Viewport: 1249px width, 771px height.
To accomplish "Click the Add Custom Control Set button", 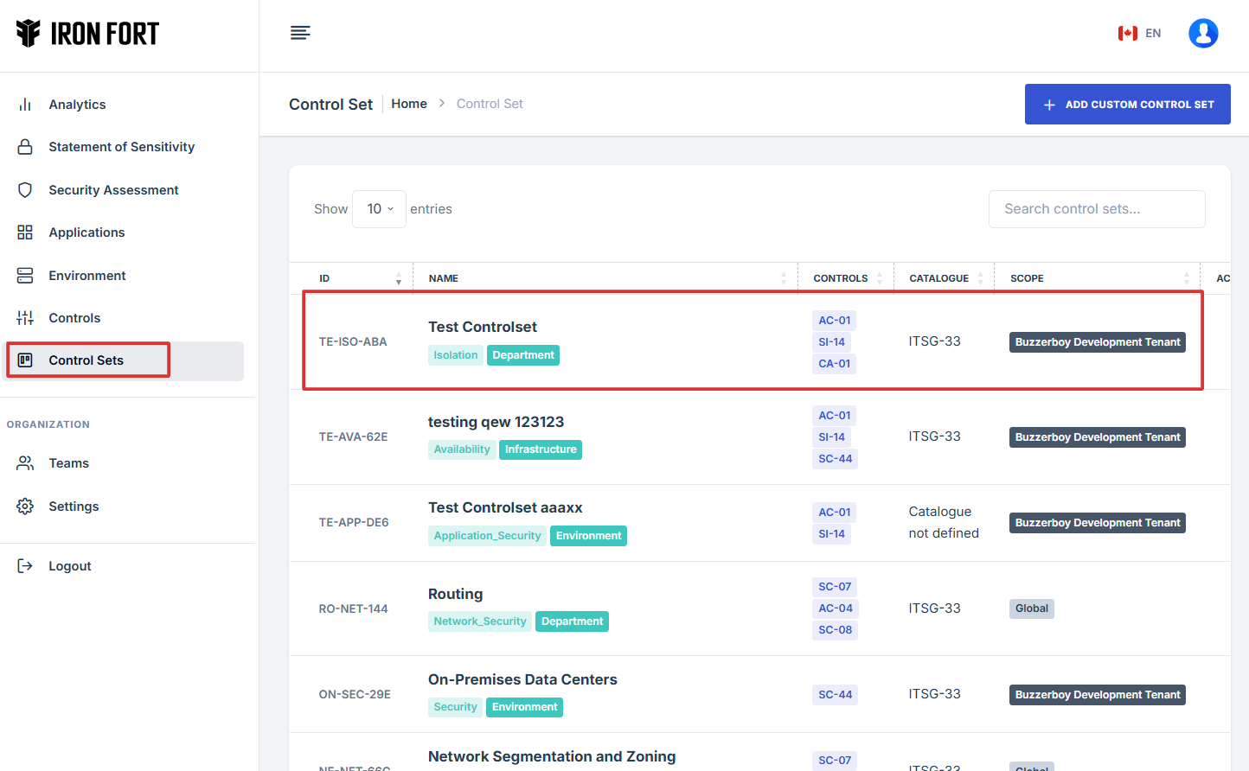I will click(1127, 105).
